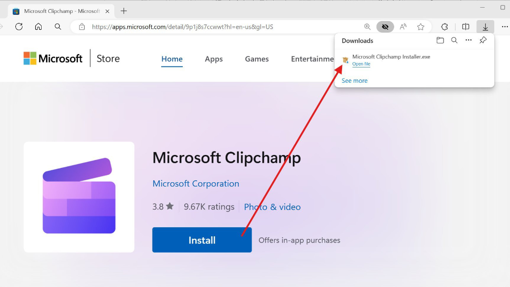The image size is (510, 287).
Task: Add this page to favorites
Action: [x=421, y=27]
